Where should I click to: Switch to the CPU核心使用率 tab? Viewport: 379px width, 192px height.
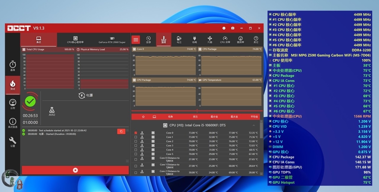click(x=75, y=40)
